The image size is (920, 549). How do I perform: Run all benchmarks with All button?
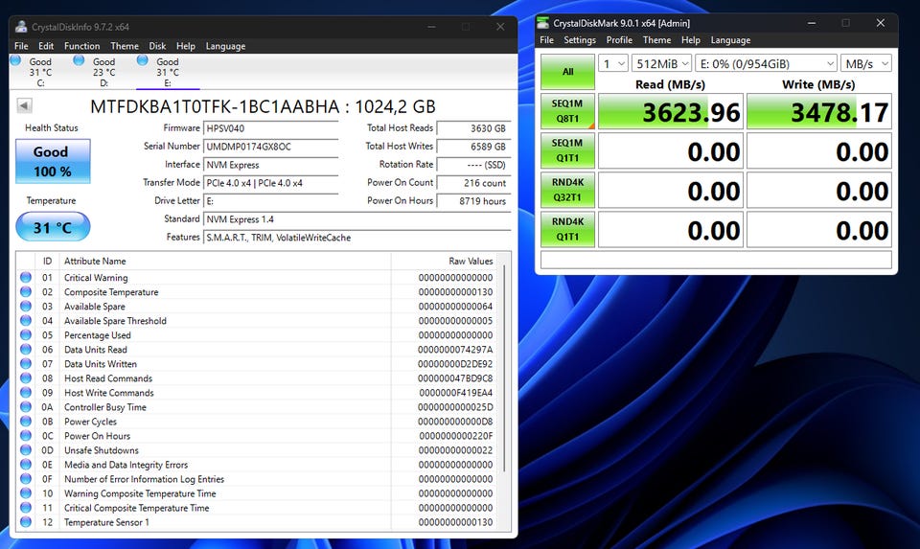[567, 71]
